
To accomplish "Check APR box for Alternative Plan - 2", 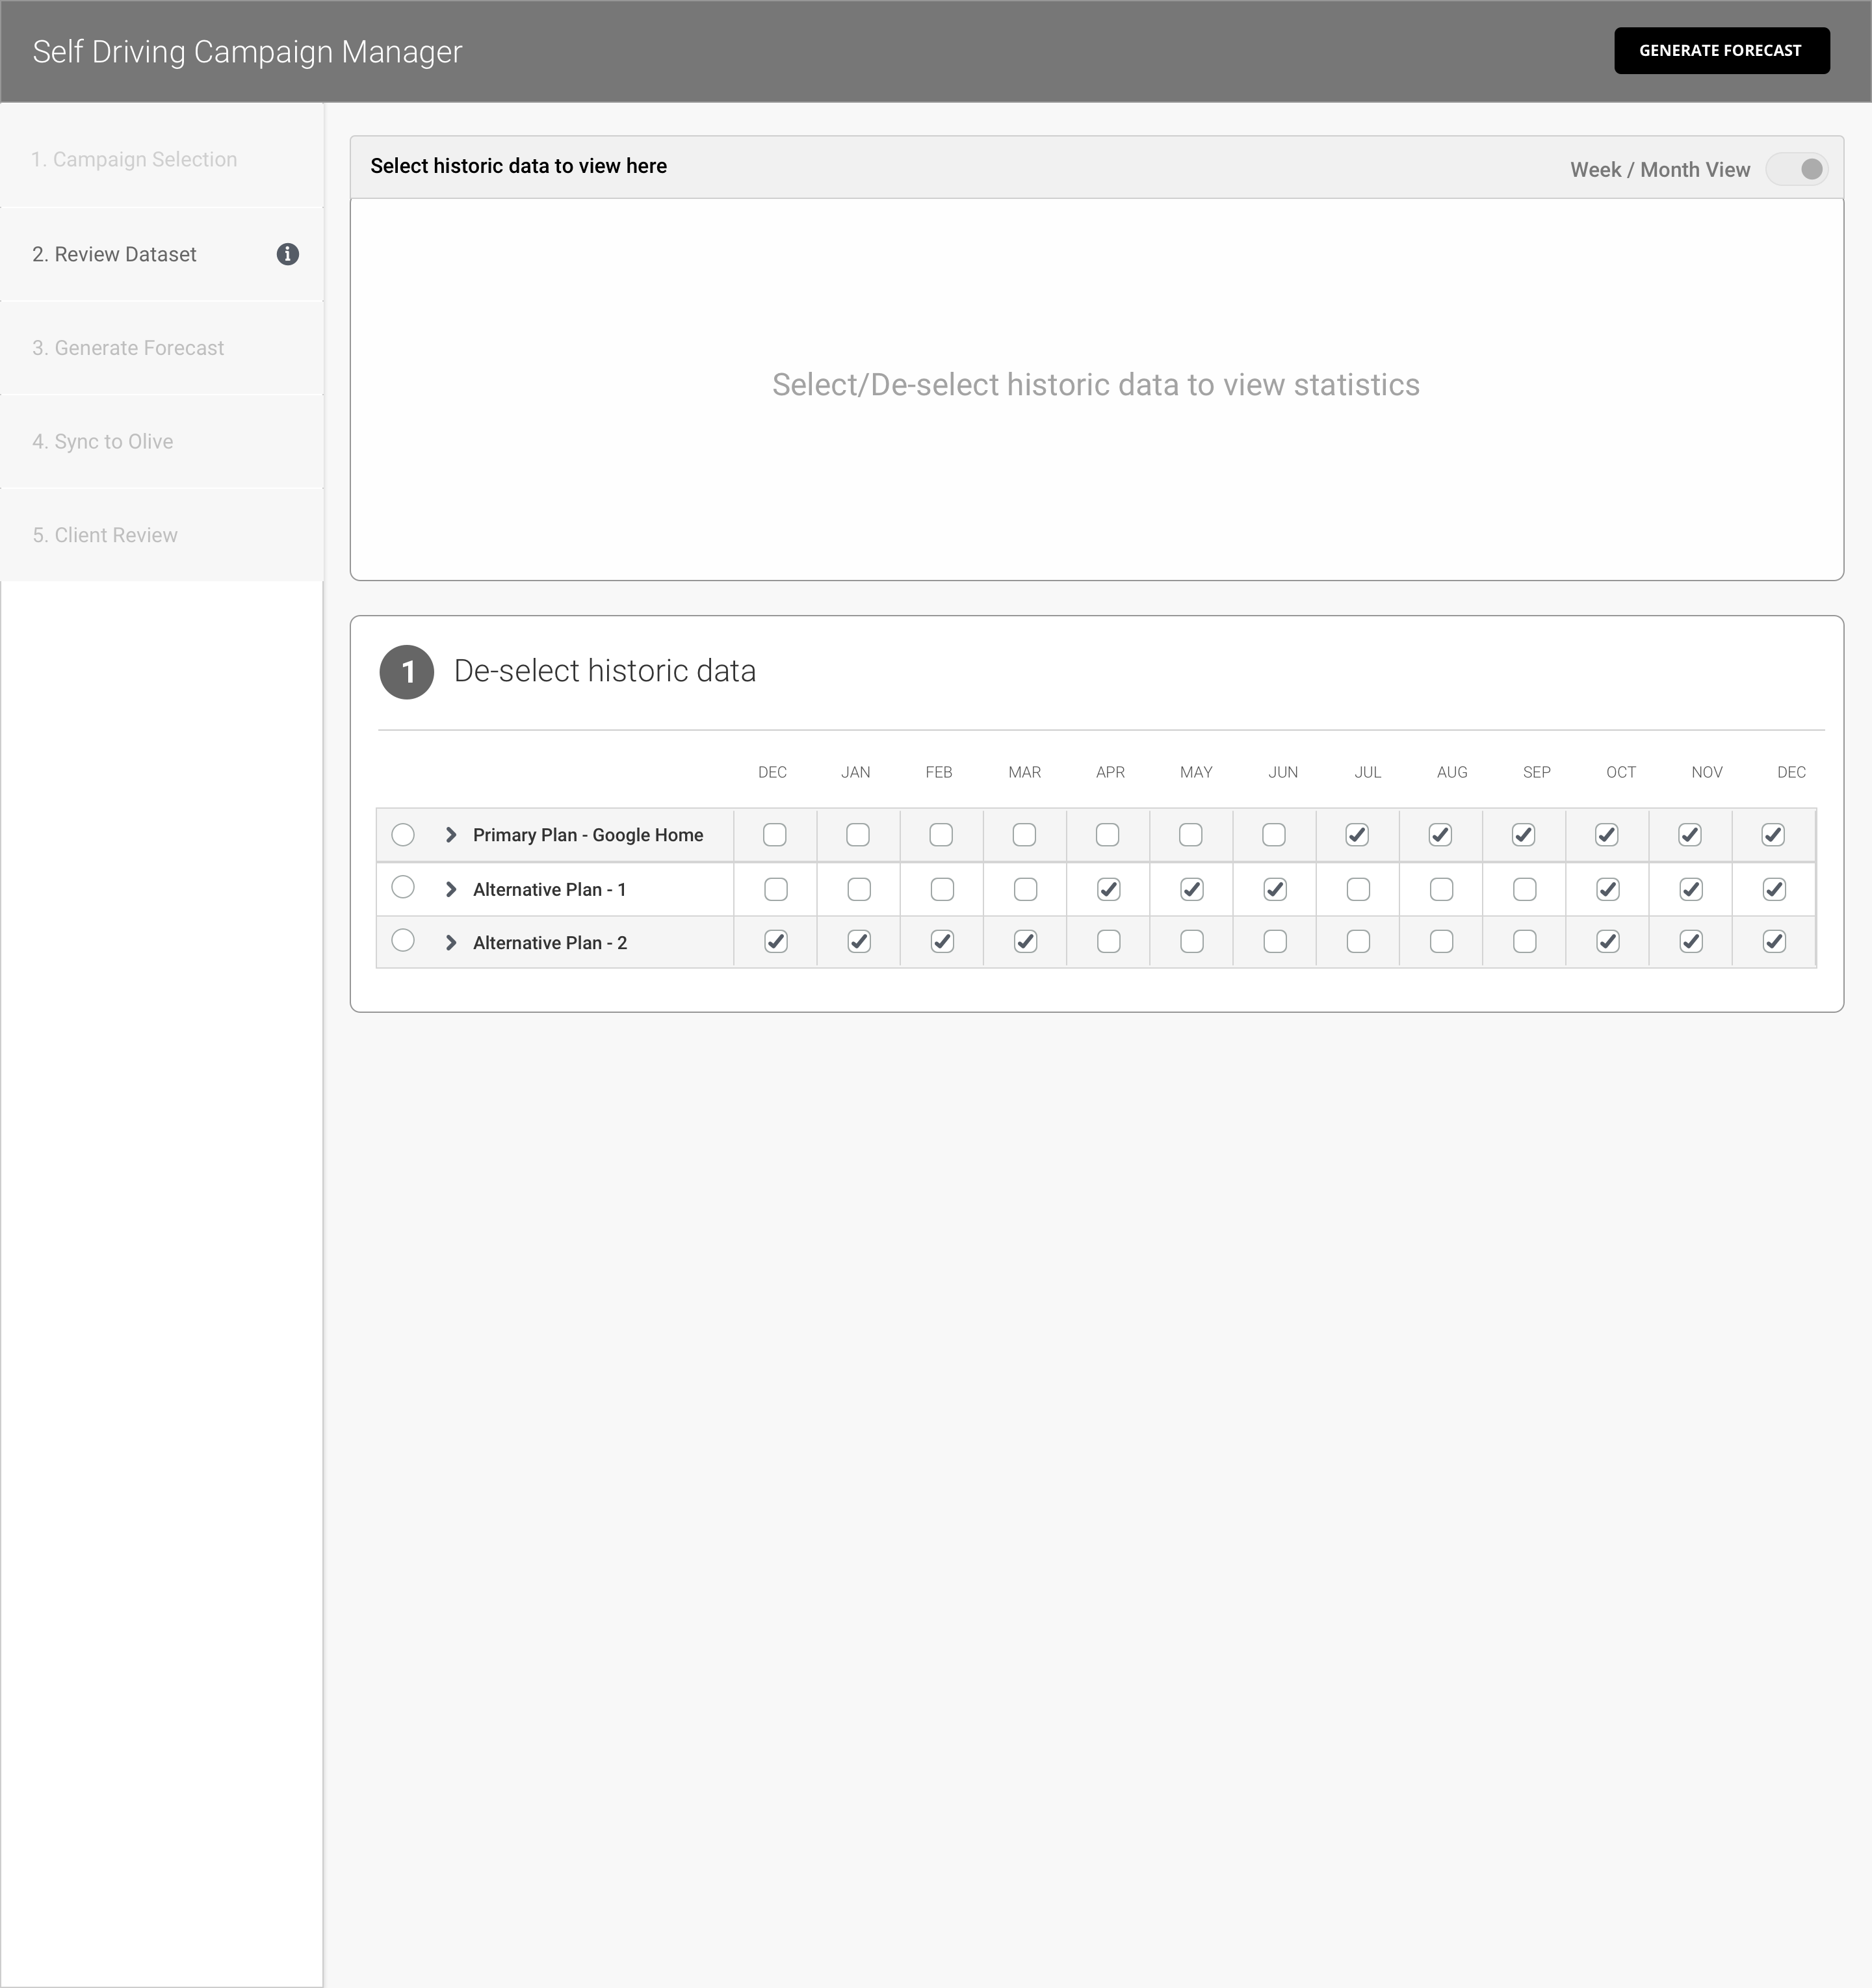I will coord(1109,941).
